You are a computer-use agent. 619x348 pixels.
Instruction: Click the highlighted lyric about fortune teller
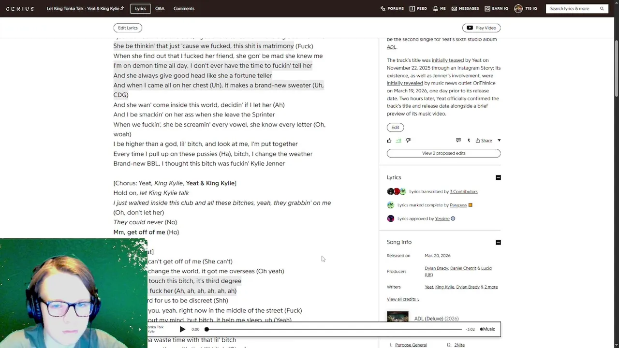pos(192,75)
